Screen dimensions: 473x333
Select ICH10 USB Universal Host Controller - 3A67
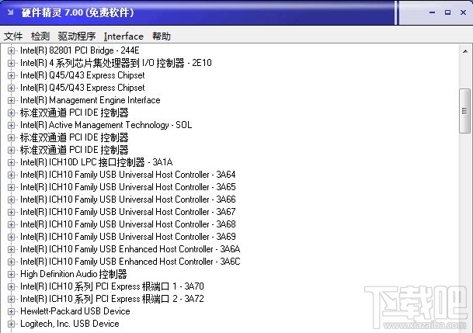point(128,212)
